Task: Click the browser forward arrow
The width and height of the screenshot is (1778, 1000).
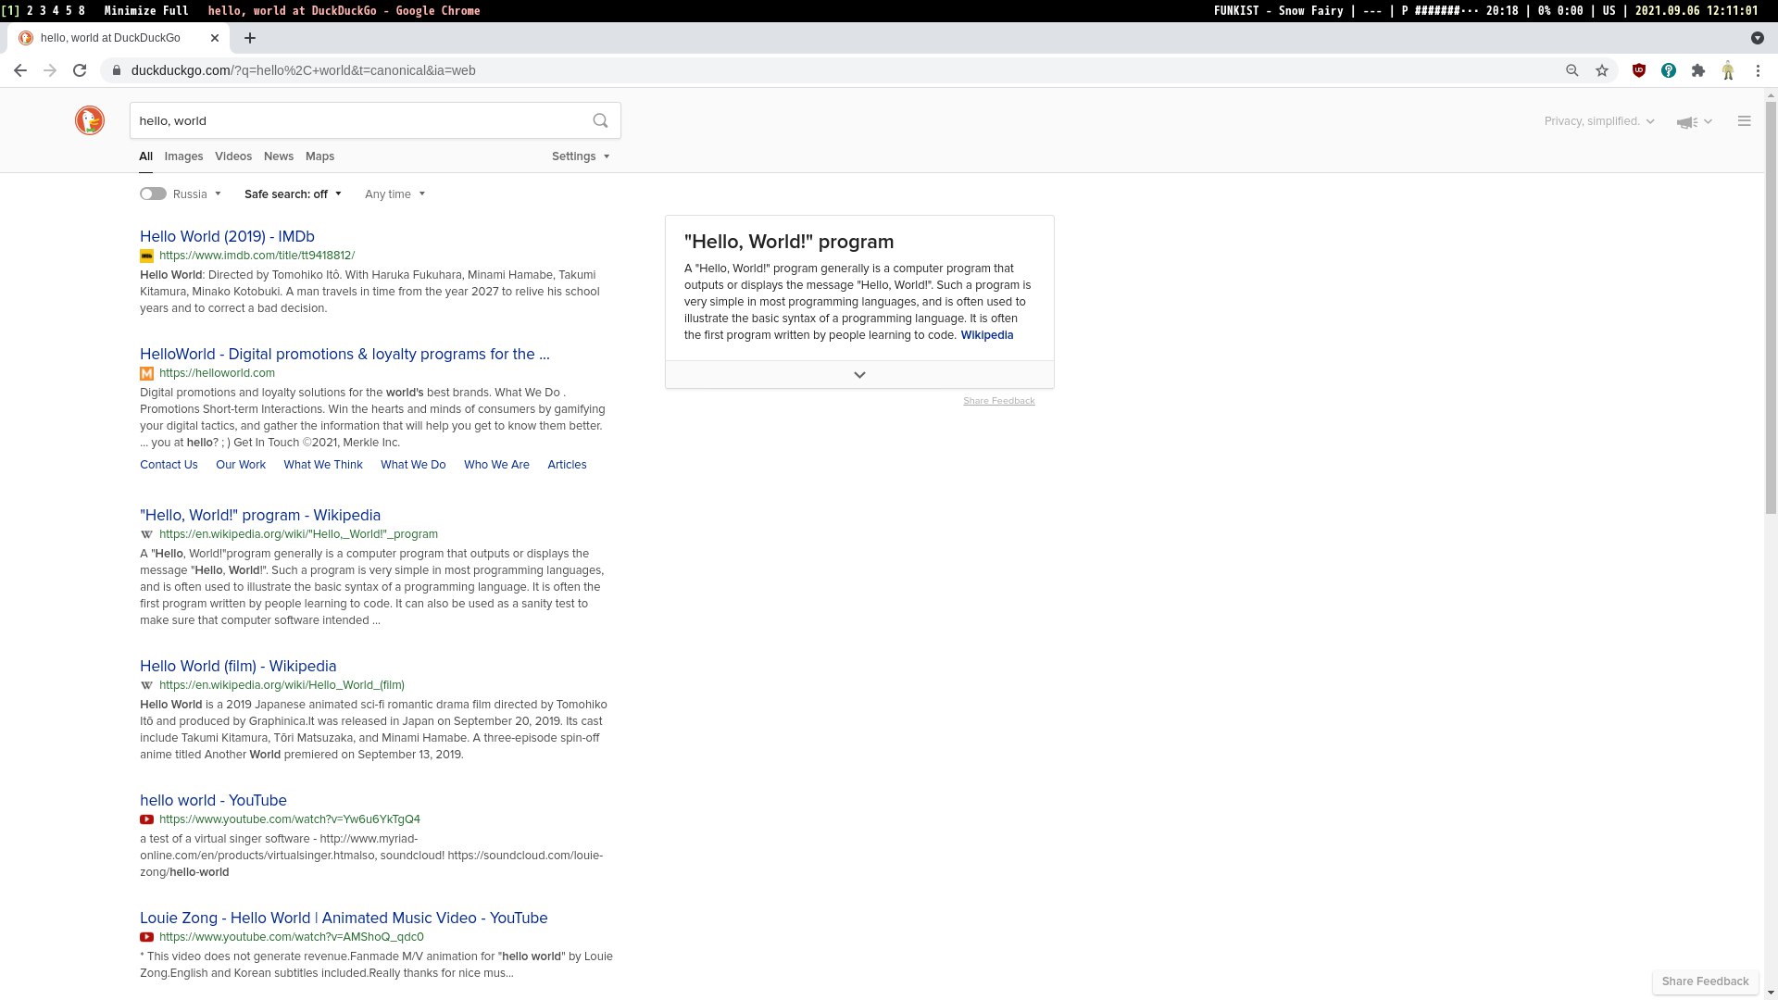Action: pyautogui.click(x=50, y=70)
